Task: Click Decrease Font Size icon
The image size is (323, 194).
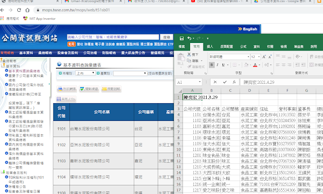Action: [270, 57]
